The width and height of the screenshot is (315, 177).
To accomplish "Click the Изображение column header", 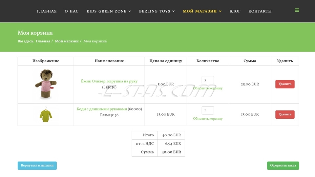I will pyautogui.click(x=46, y=61).
